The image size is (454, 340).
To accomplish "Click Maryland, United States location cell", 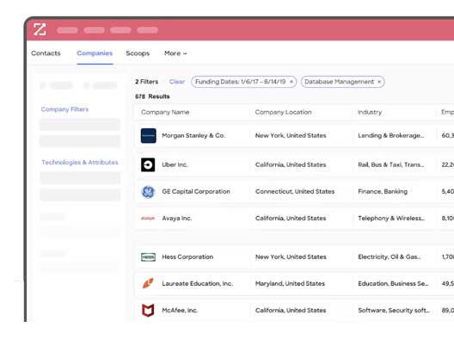I will click(x=290, y=283).
